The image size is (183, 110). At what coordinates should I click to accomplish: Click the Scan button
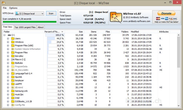(51, 13)
